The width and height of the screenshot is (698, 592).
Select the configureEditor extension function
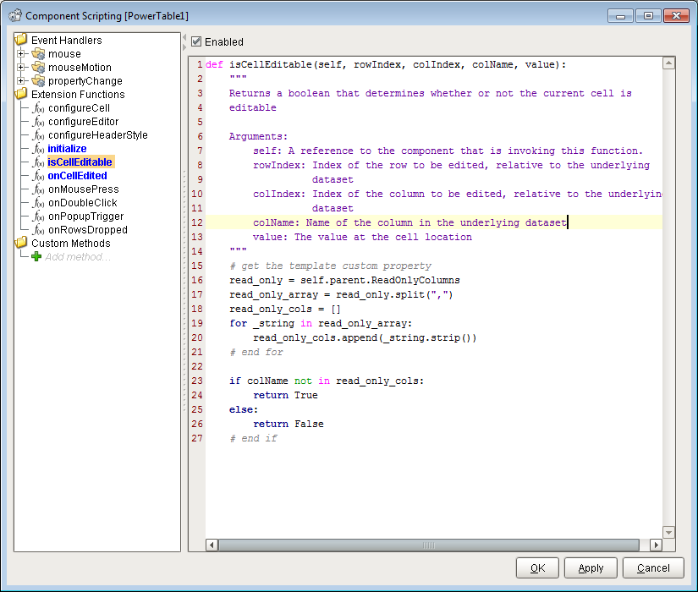83,122
